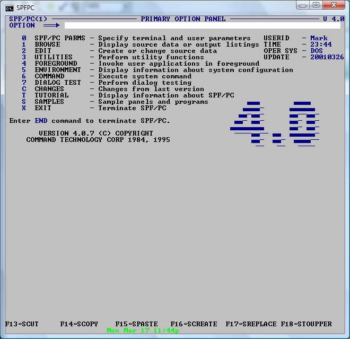
Task: Select option X EXIT
Action: click(x=37, y=108)
